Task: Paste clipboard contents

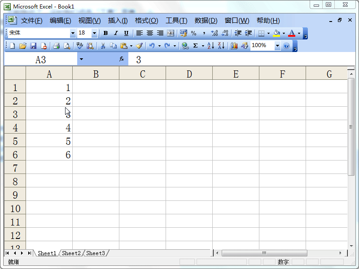Action: point(124,46)
